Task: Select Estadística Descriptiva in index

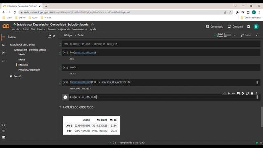Action: pyautogui.click(x=22, y=45)
